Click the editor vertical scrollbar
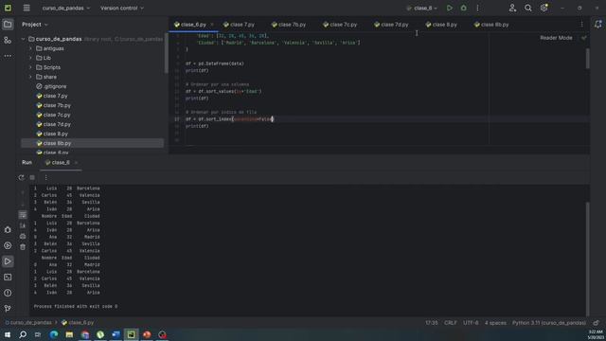Screen dimensions: 606x341 tap(587, 59)
